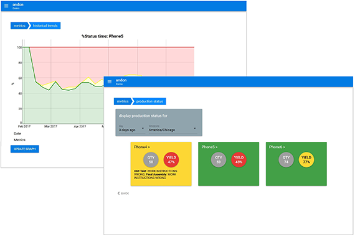Click the Apr 2017 axis label

80,126
